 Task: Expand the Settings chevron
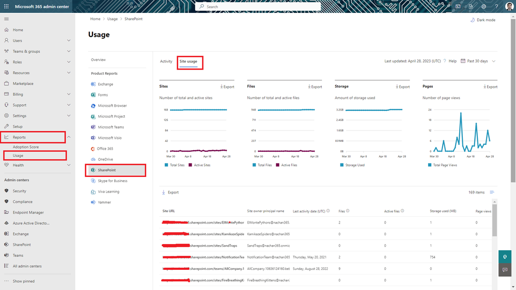click(69, 116)
